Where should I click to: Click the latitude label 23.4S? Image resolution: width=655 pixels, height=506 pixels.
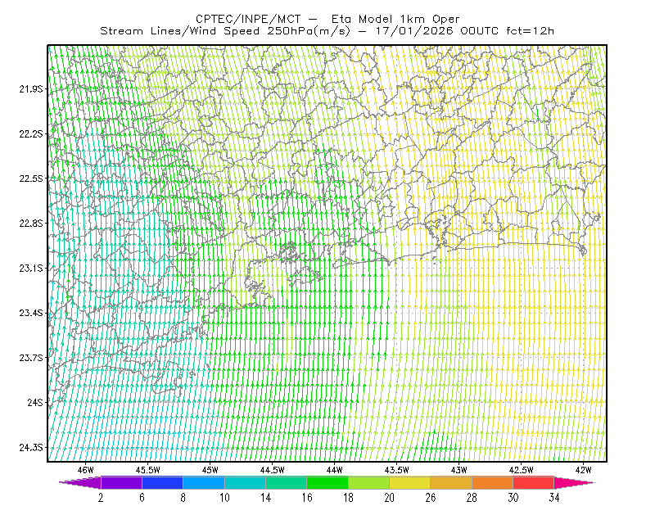pos(31,313)
